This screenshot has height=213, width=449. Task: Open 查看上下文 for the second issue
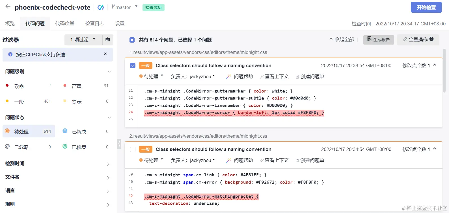274,160
